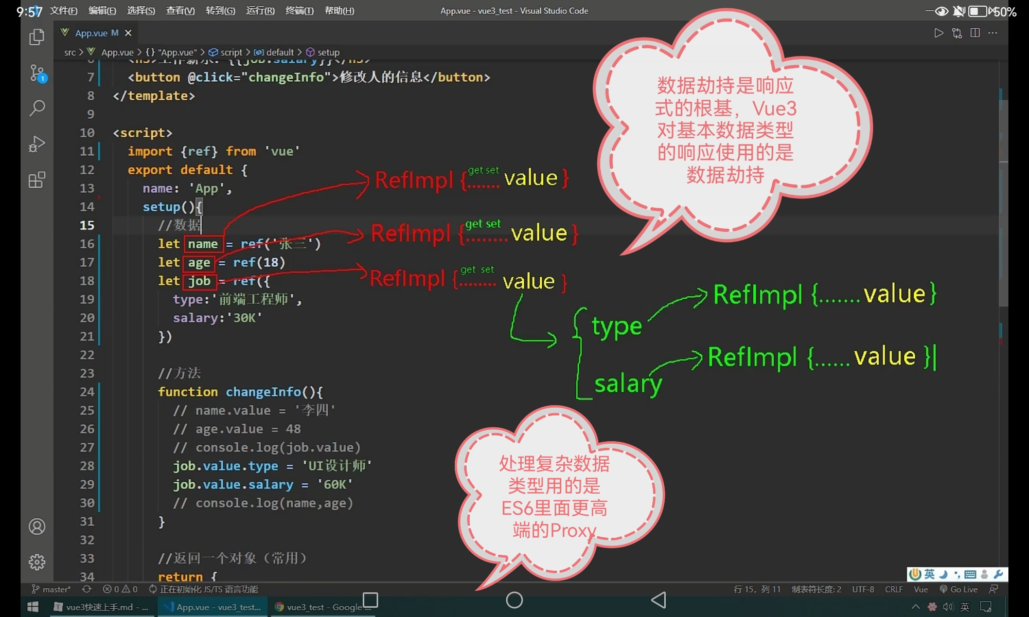This screenshot has width=1029, height=617.
Task: Split the editor to the right
Action: (975, 33)
